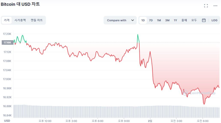
Task: Switch to the 가격 tab
Action: pos(7,20)
